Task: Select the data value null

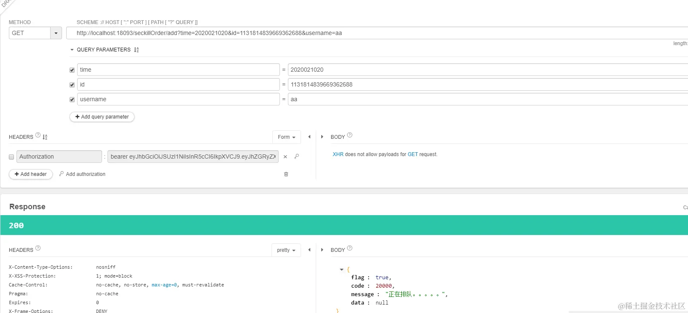Action: (382, 303)
